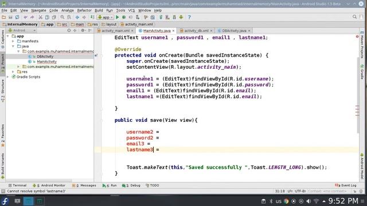Collapse the java folder
This screenshot has height=206, width=367.
(x=13, y=46)
